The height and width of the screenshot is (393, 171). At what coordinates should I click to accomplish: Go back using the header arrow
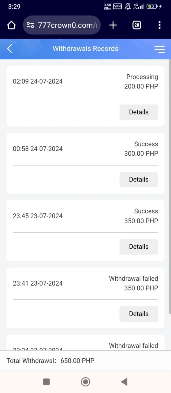[x=10, y=49]
